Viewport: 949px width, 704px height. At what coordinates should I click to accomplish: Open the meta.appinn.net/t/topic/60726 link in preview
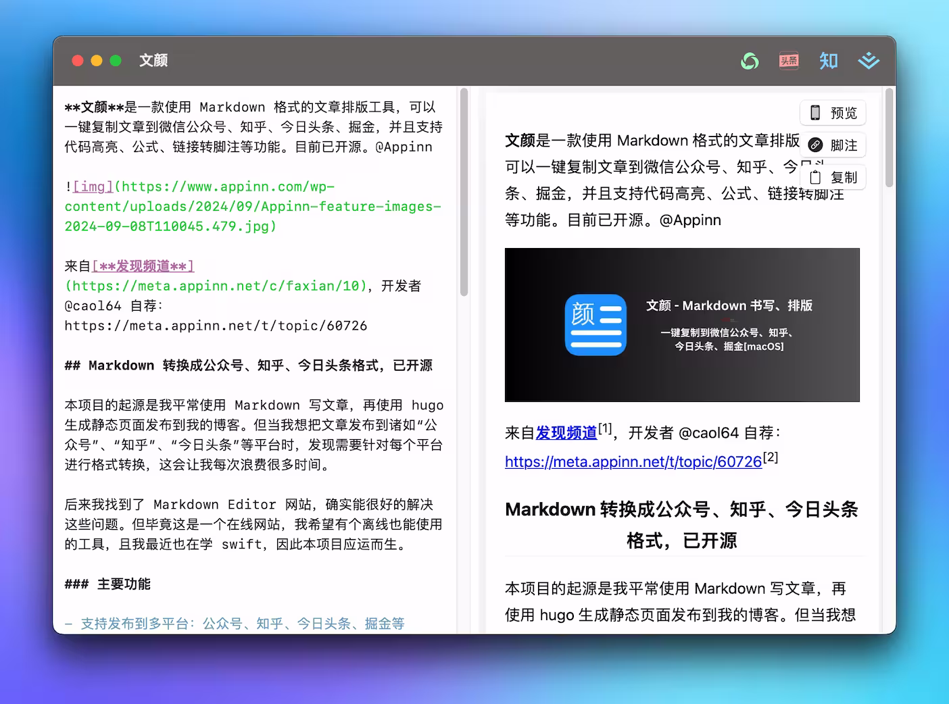633,462
